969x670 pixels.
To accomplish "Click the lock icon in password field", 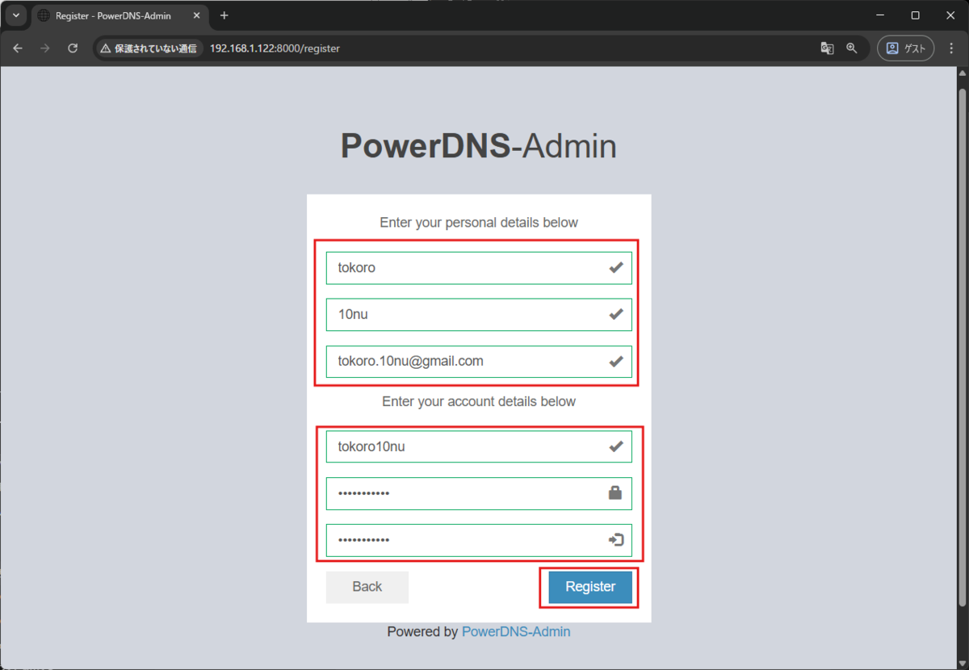I will [x=615, y=492].
